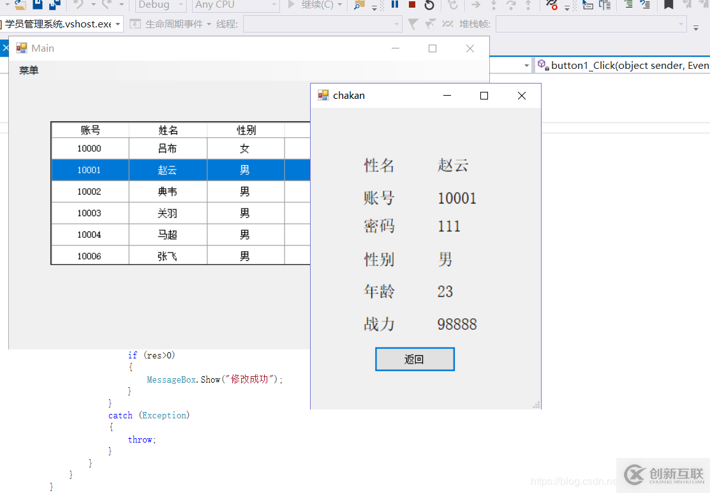
Task: Open the 菜单 menu in Main window
Action: 28,70
